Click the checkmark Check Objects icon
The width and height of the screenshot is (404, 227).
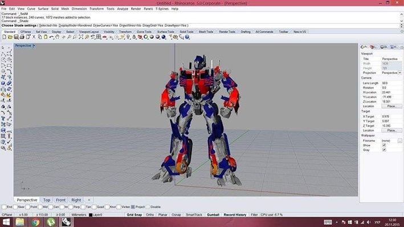pyautogui.click(x=9, y=142)
